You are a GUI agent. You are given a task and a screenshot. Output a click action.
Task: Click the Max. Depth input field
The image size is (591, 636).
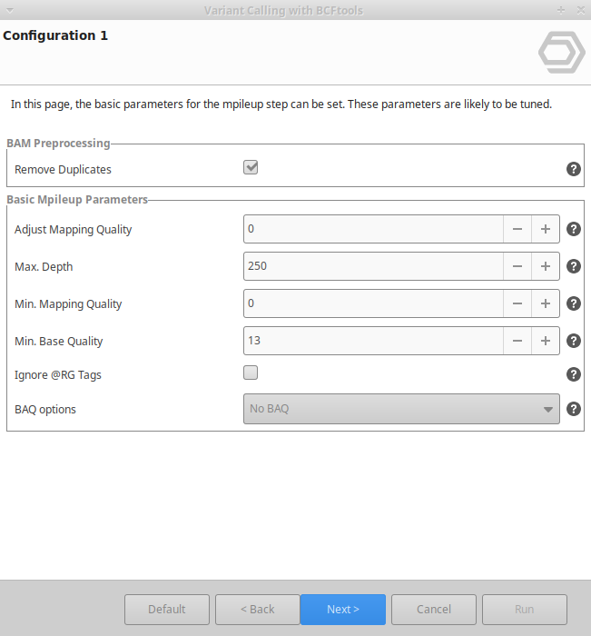[373, 266]
